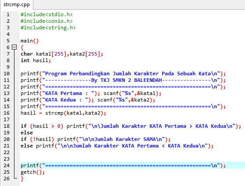Click line number 5 in gutter
Image resolution: width=245 pixels, height=186 pixels.
tap(8, 41)
